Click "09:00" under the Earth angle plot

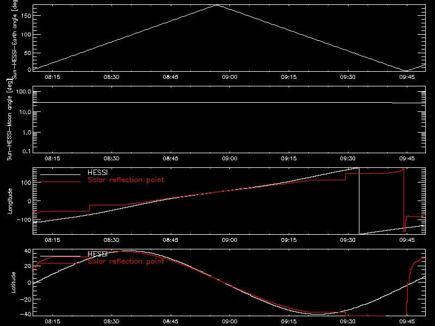click(x=229, y=77)
